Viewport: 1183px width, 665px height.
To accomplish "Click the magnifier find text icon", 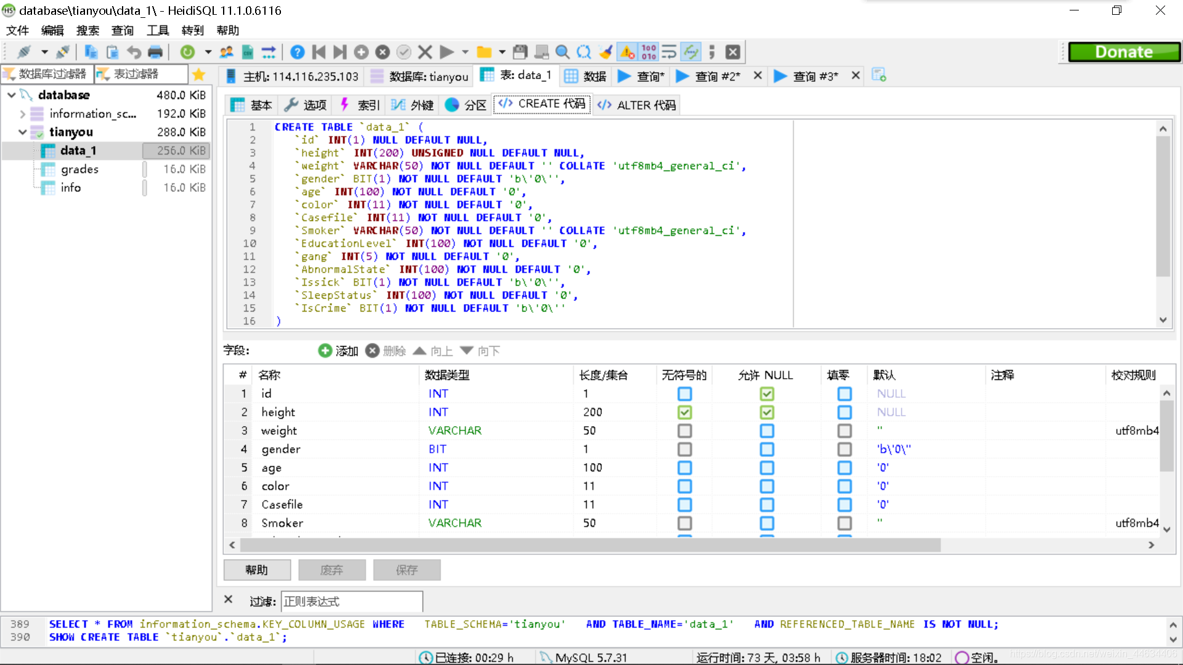I will coord(562,52).
